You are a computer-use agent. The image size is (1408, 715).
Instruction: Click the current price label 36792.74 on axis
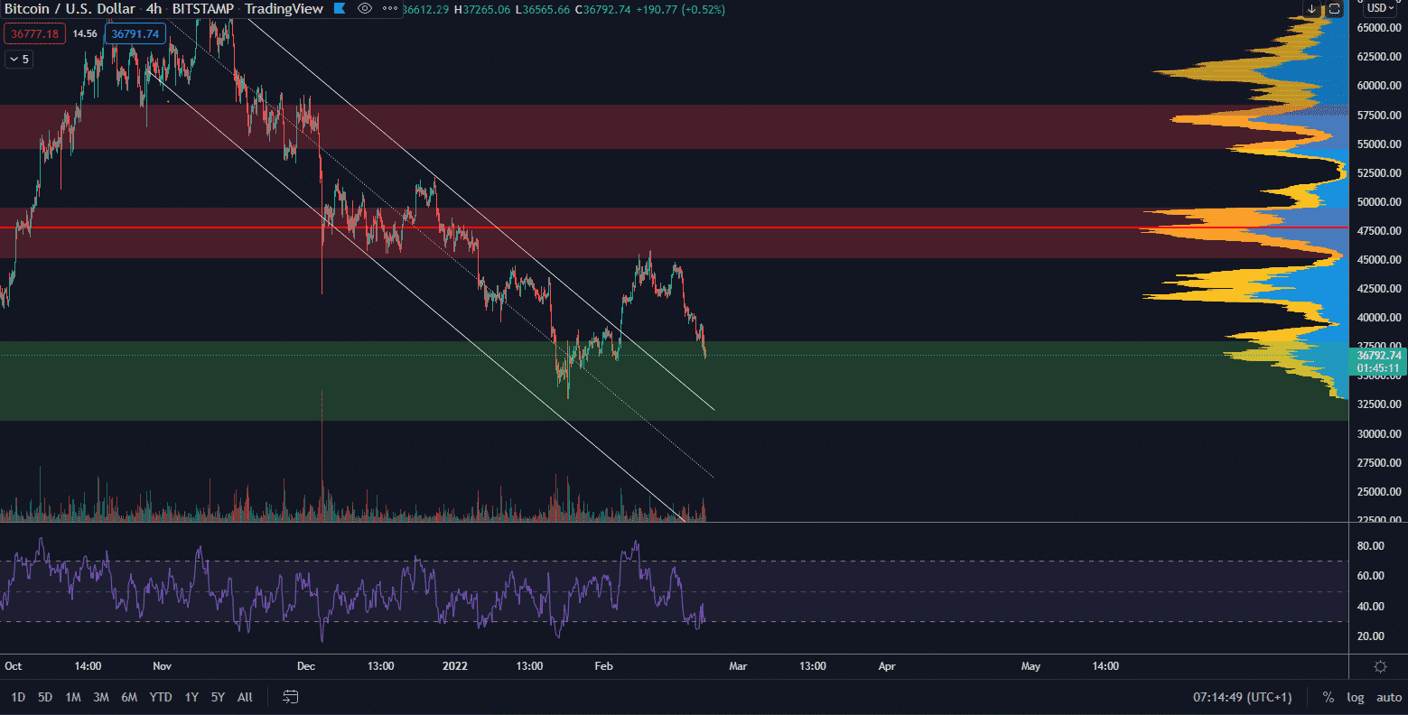tap(1378, 356)
